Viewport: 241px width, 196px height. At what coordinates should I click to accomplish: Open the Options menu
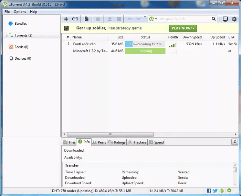tap(20, 12)
